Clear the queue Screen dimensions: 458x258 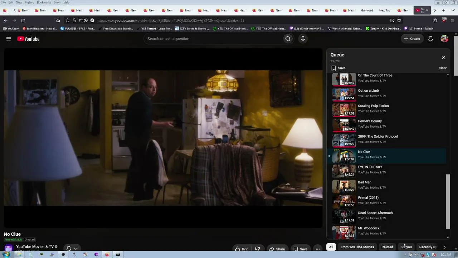click(443, 68)
